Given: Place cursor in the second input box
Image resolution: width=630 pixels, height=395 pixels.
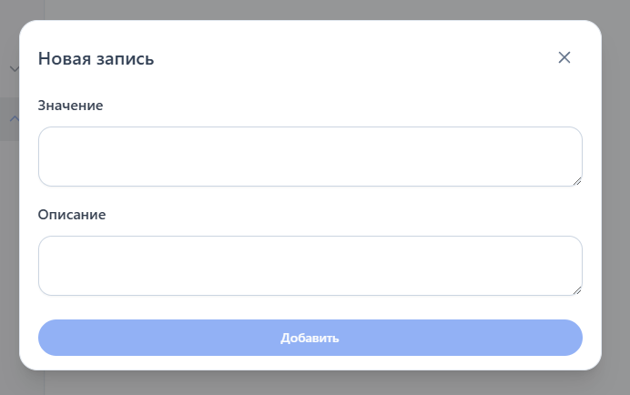Looking at the screenshot, I should [310, 266].
